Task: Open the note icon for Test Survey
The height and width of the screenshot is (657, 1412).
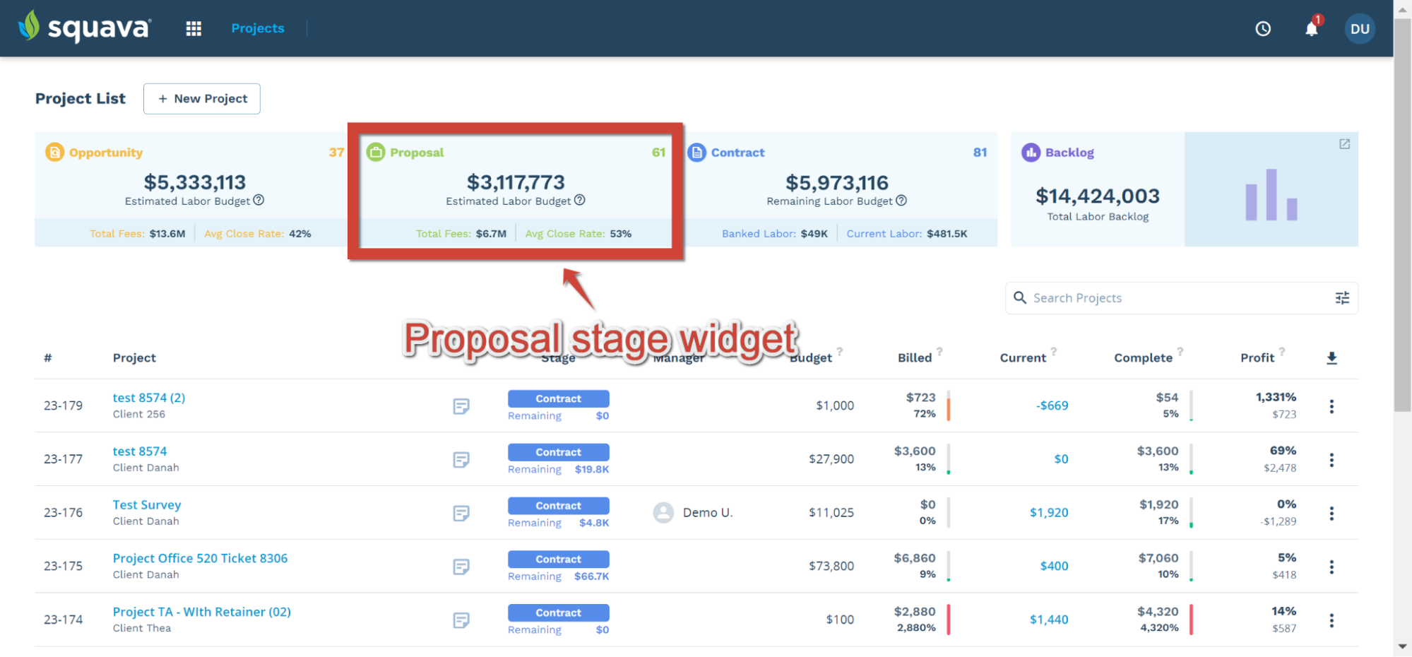Action: coord(461,513)
